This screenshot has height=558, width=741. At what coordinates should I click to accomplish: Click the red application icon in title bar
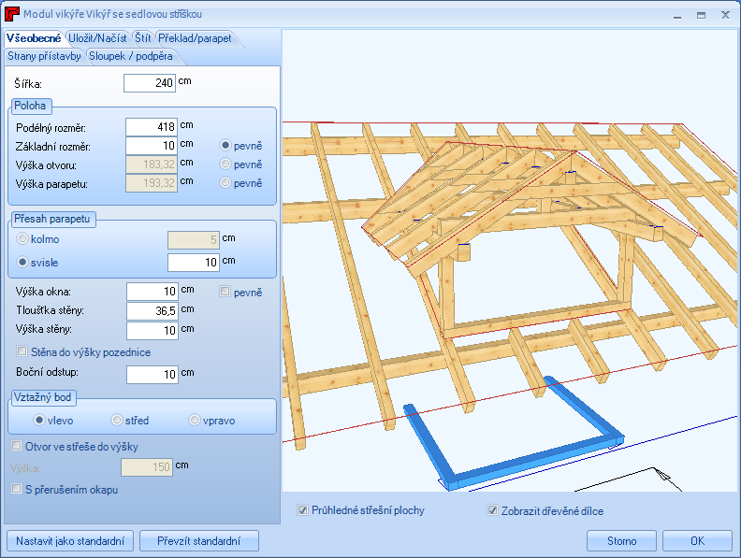(x=12, y=14)
